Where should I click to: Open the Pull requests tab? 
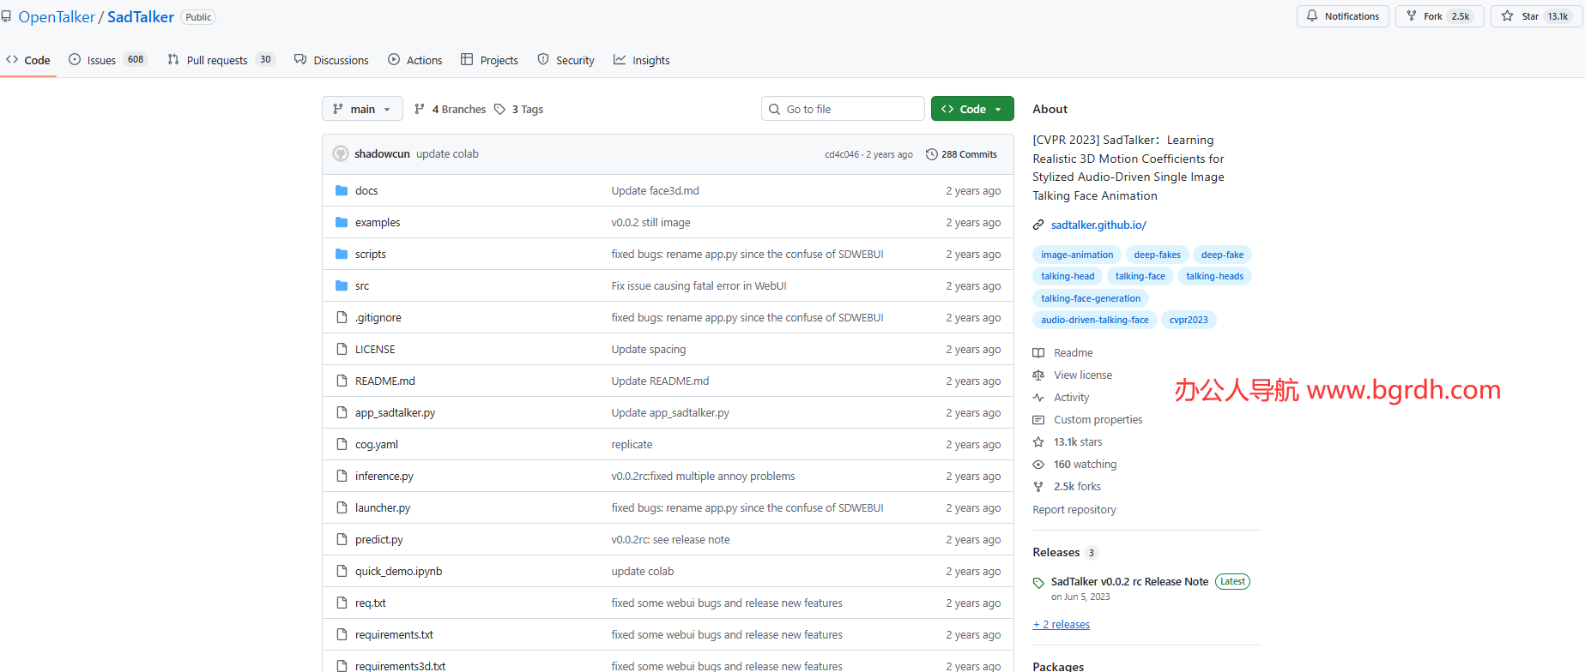(216, 60)
